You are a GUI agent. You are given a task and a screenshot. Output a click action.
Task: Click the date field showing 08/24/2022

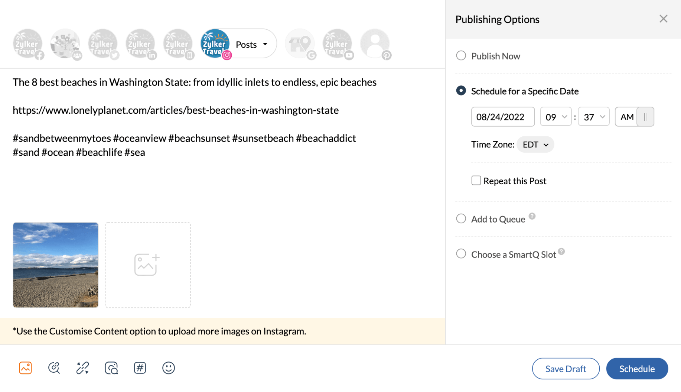coord(503,117)
